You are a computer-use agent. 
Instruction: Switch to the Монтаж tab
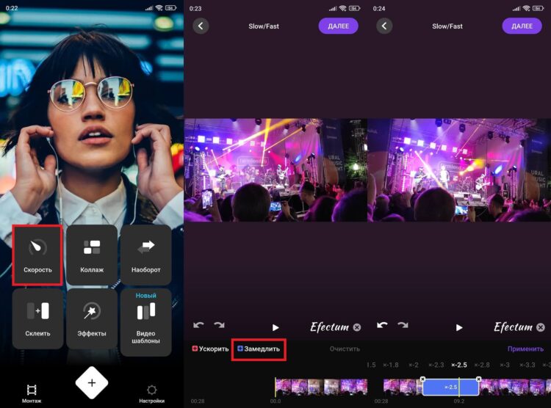pyautogui.click(x=32, y=393)
